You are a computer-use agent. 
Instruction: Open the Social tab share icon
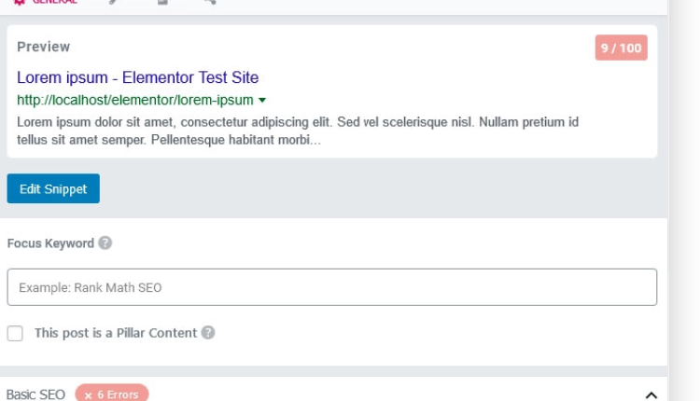(x=210, y=3)
